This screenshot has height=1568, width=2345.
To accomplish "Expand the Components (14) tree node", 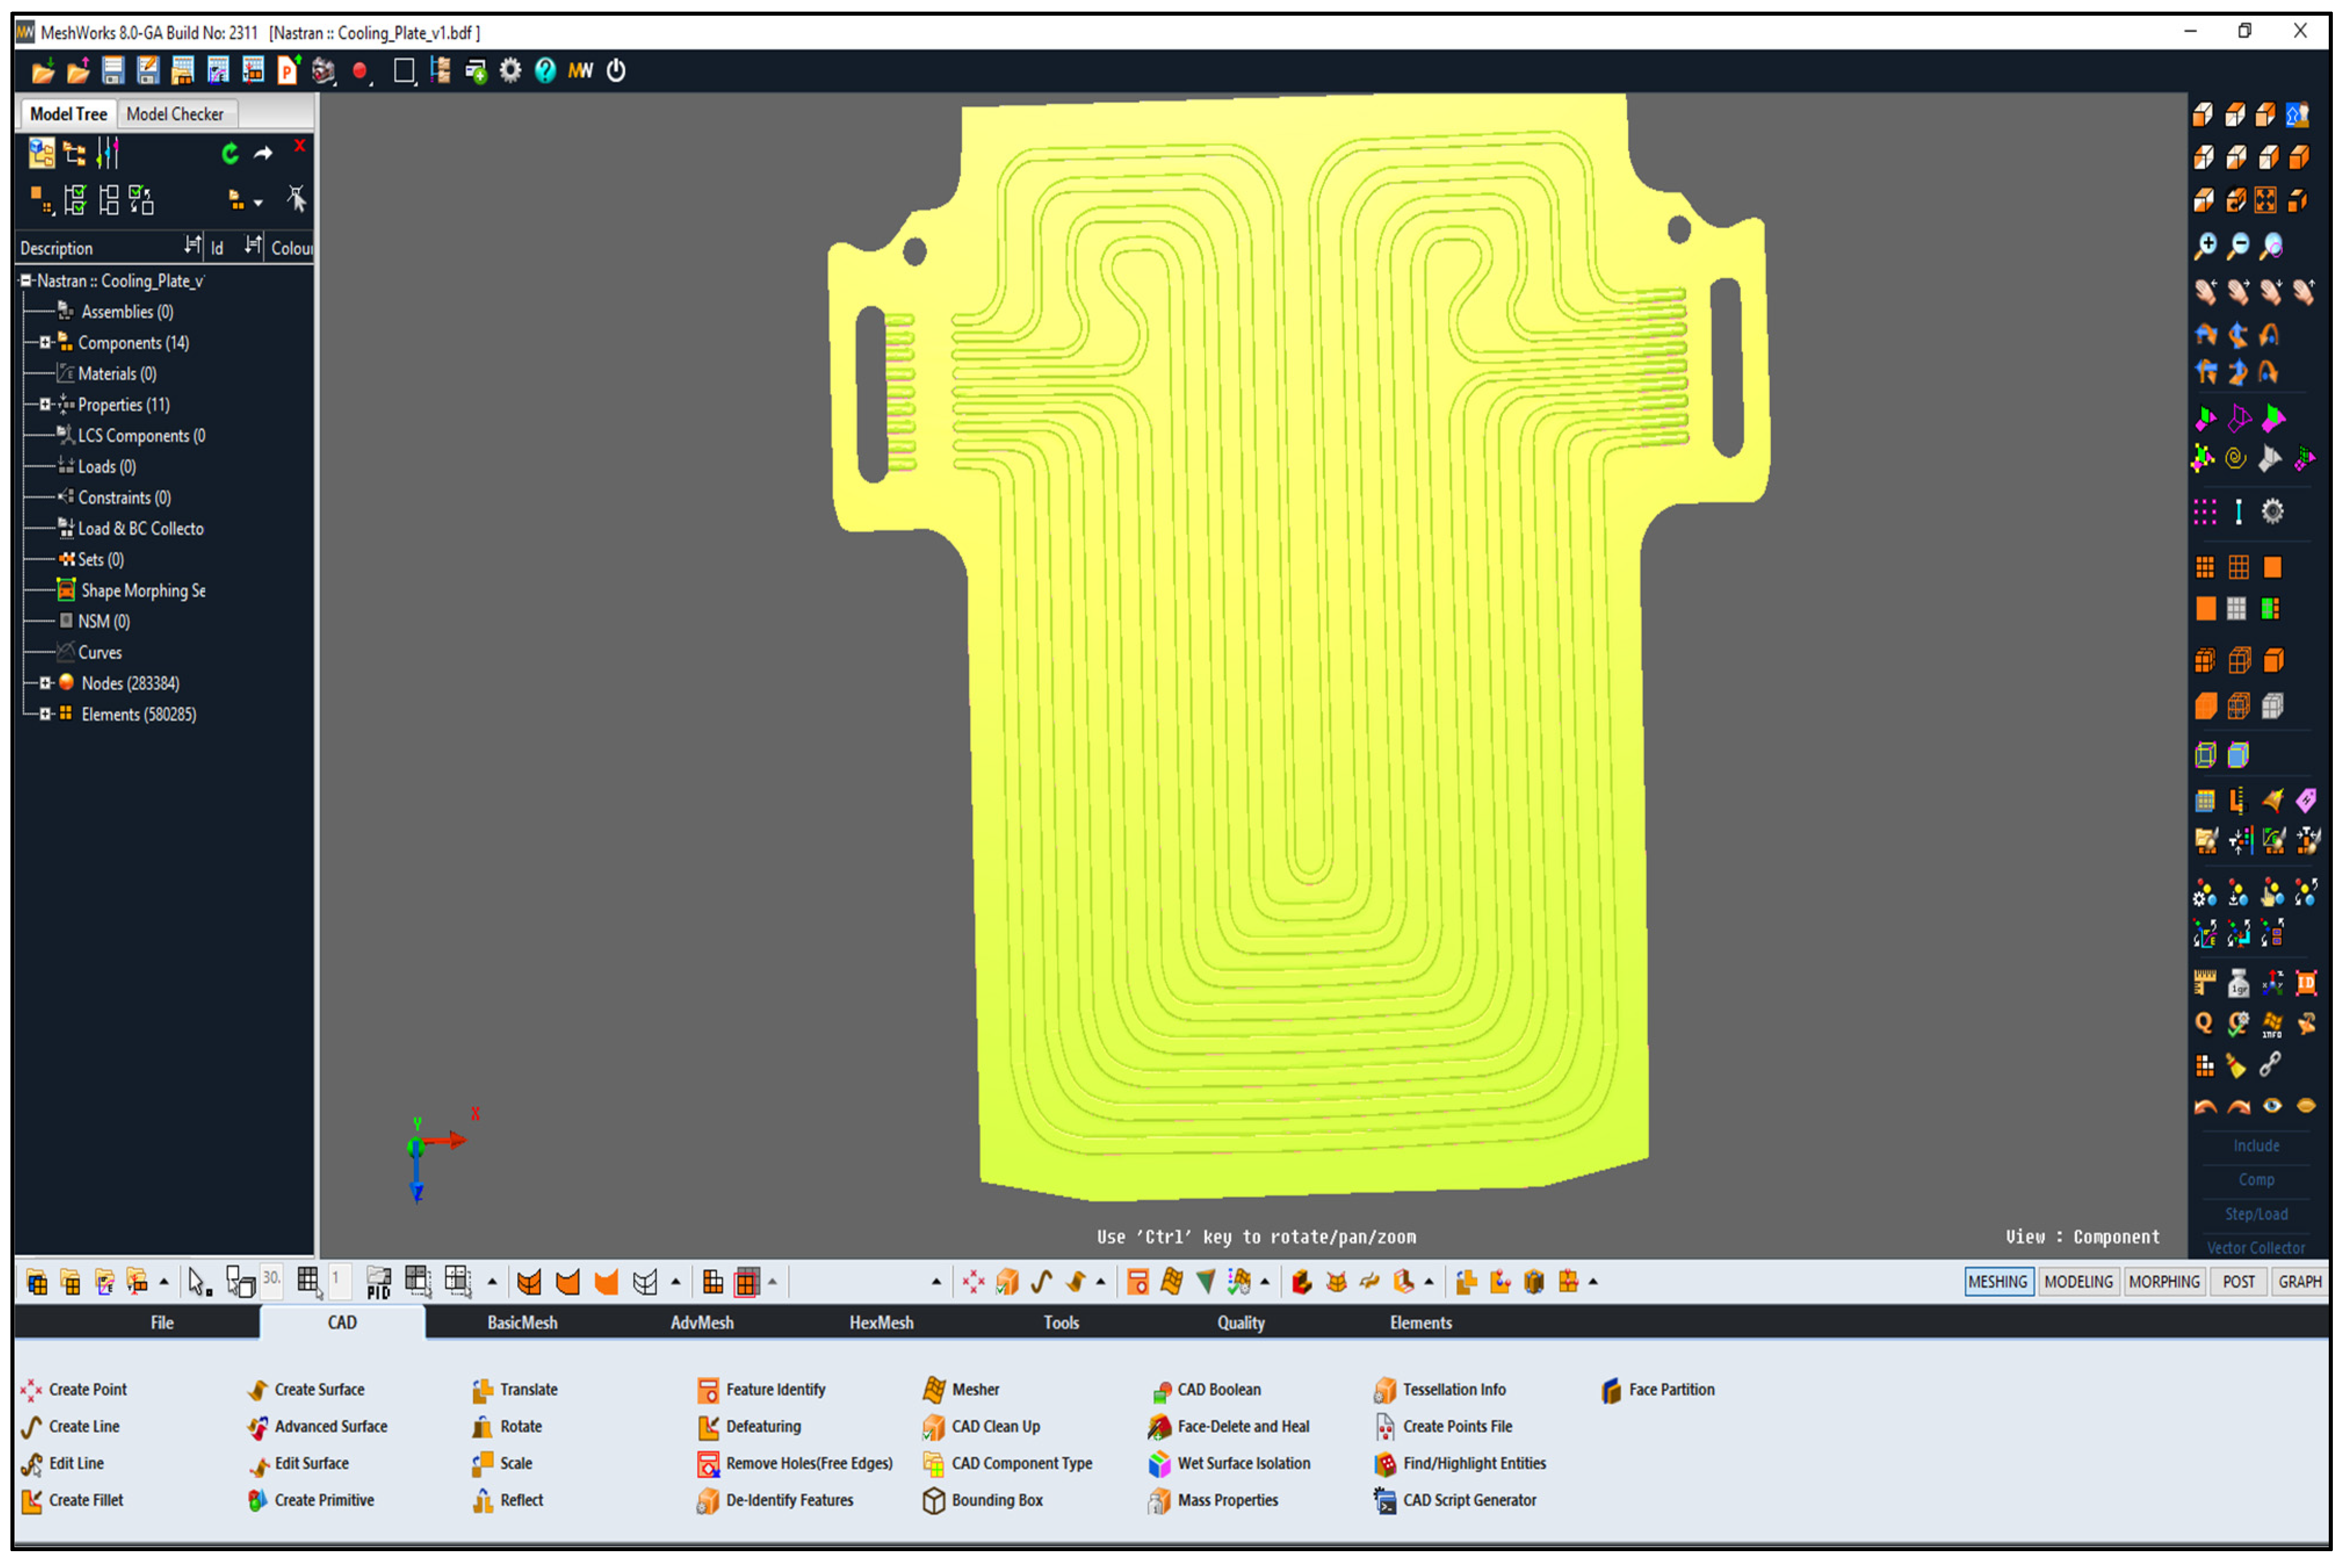I will (x=45, y=343).
